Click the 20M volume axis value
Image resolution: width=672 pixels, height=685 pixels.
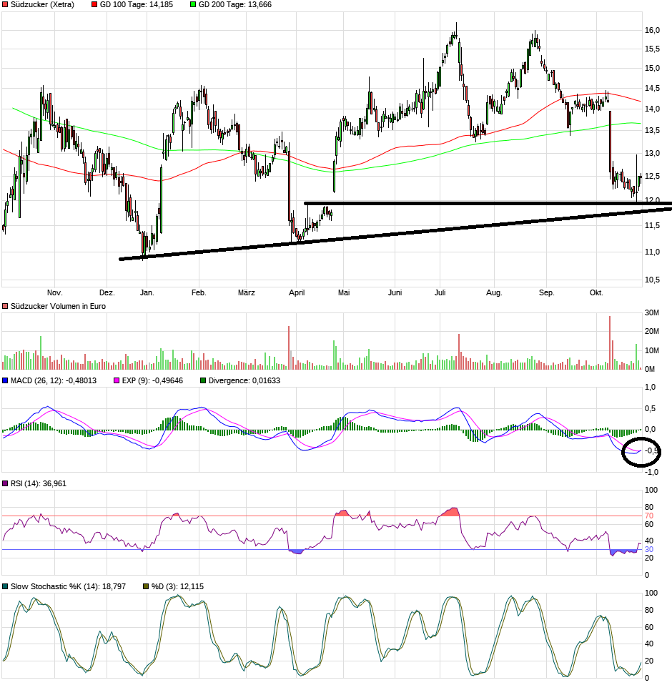pyautogui.click(x=652, y=331)
